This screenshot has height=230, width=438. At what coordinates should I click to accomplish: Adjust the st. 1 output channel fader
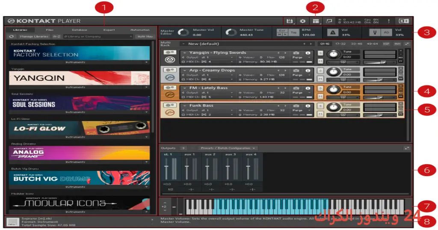[166, 167]
